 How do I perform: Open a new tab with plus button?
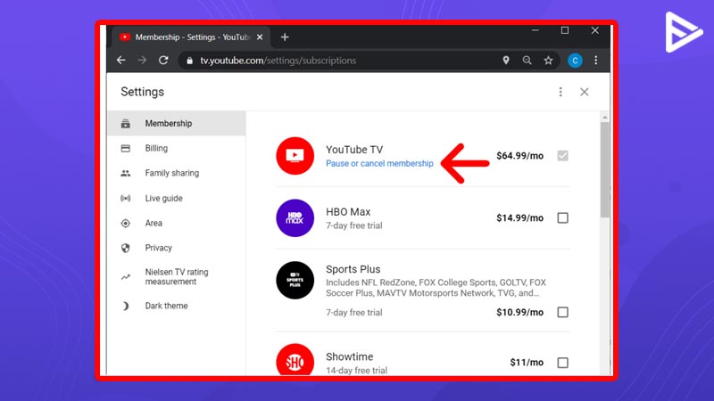click(x=285, y=37)
